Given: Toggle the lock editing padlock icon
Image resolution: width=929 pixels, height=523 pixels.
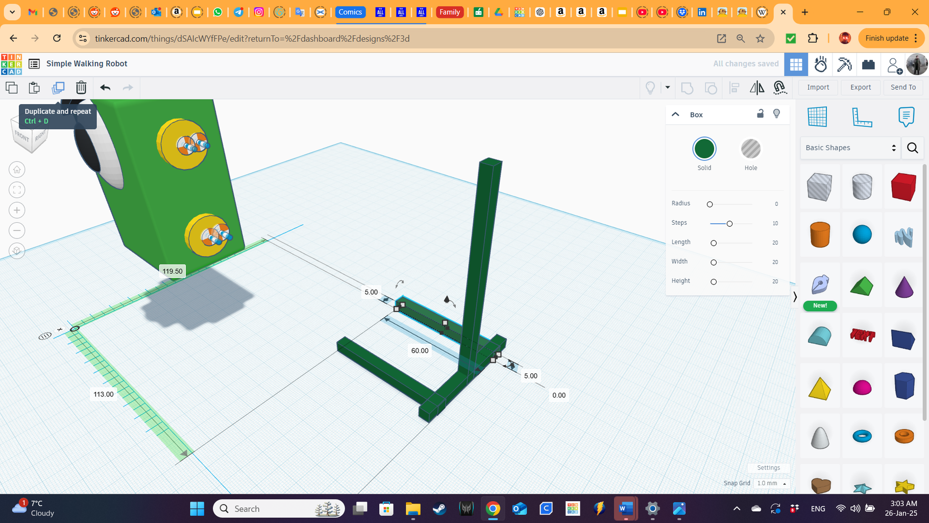Looking at the screenshot, I should tap(760, 113).
